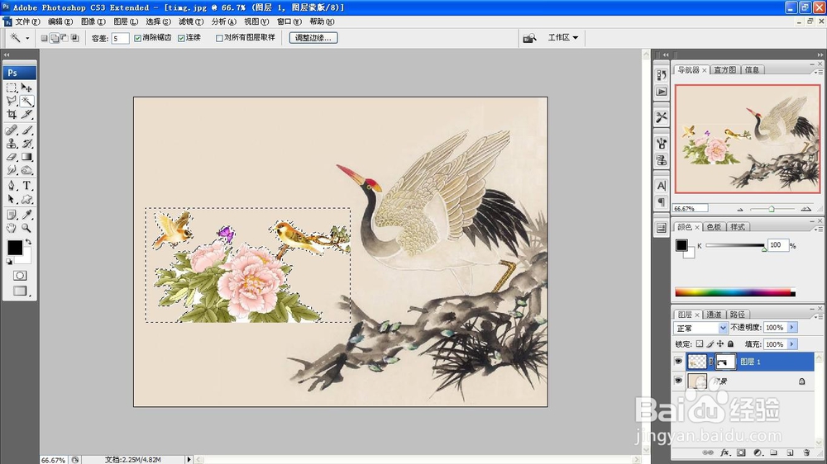Open the 不透明度 opacity slider arrow
Screen dimensions: 827x464
[x=791, y=328]
